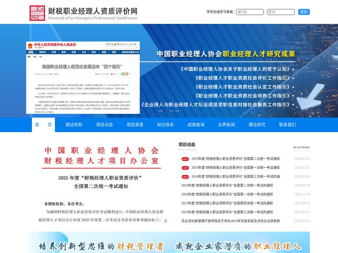The height and width of the screenshot is (253, 338).
Task: Navigate to 业界新闻 section
Action: point(226,125)
